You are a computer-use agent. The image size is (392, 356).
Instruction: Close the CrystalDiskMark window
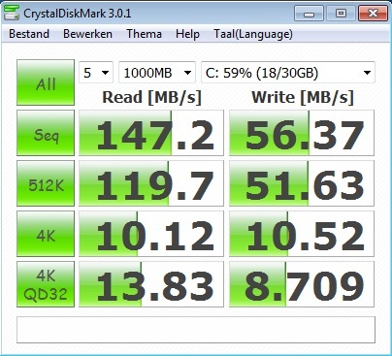373,14
